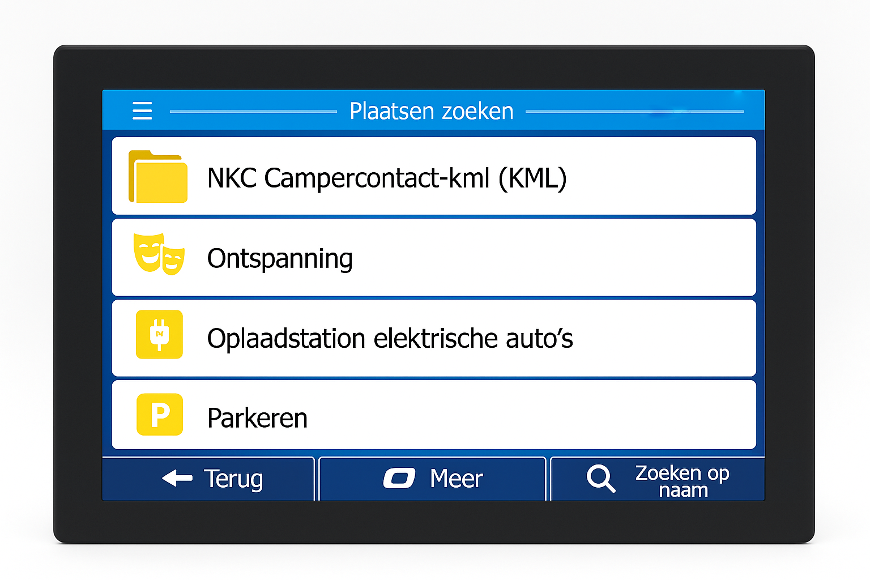Image resolution: width=870 pixels, height=580 pixels.
Task: Click the magnifying glass search icon
Action: point(600,479)
